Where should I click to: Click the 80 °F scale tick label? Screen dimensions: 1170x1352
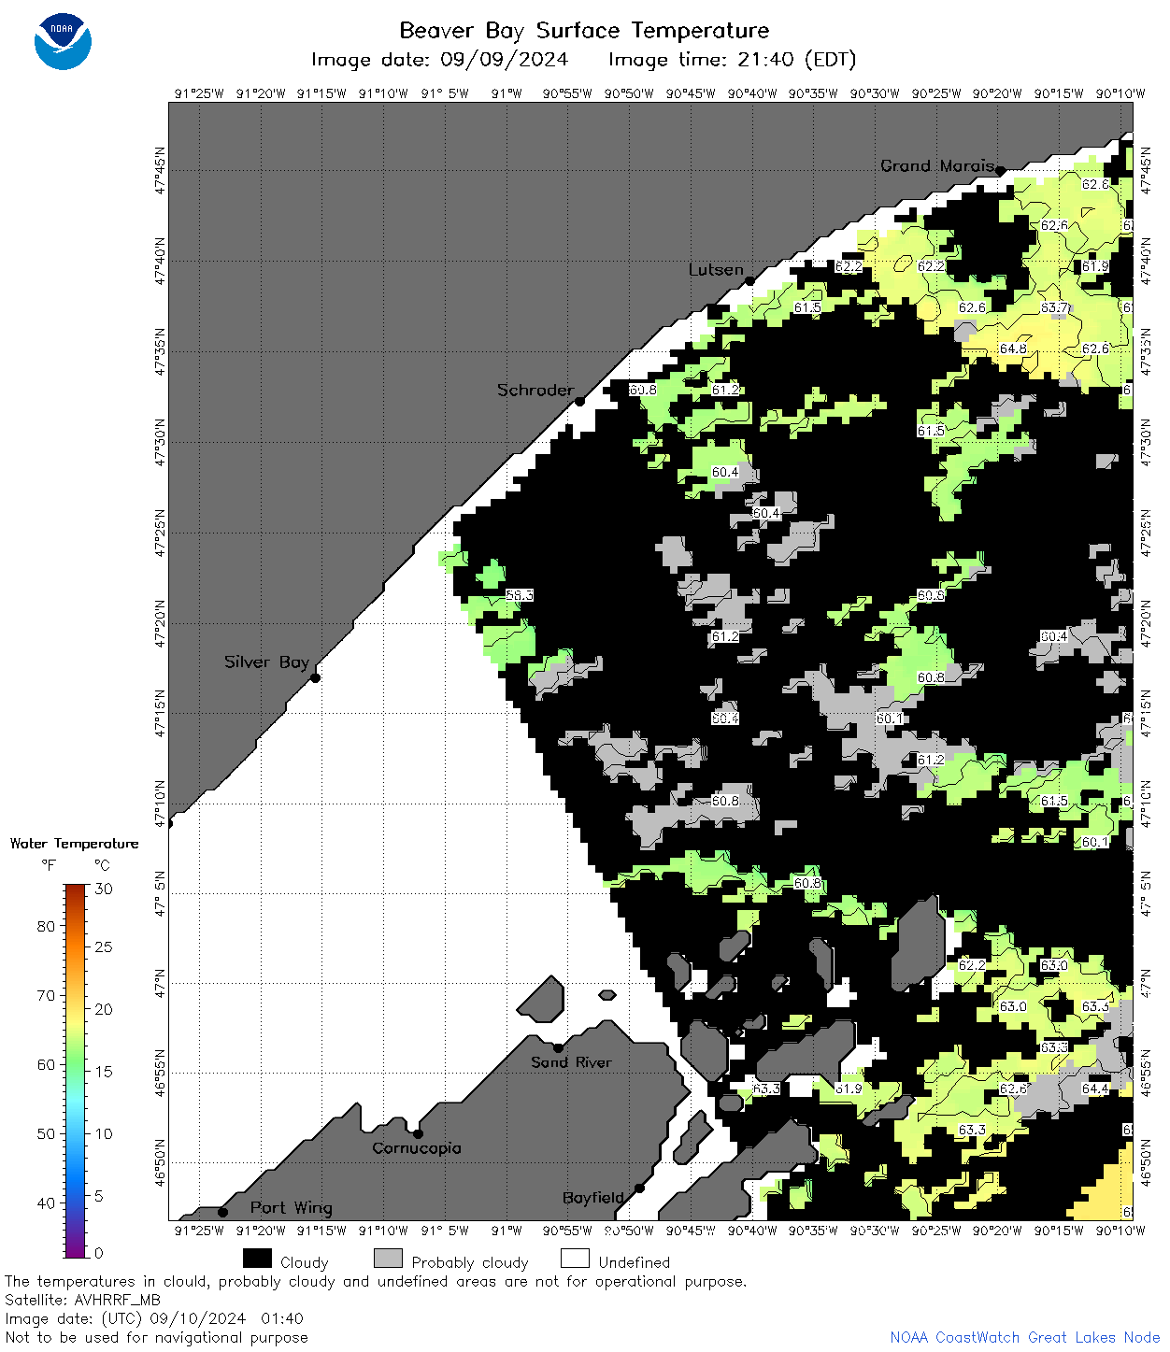coord(46,926)
